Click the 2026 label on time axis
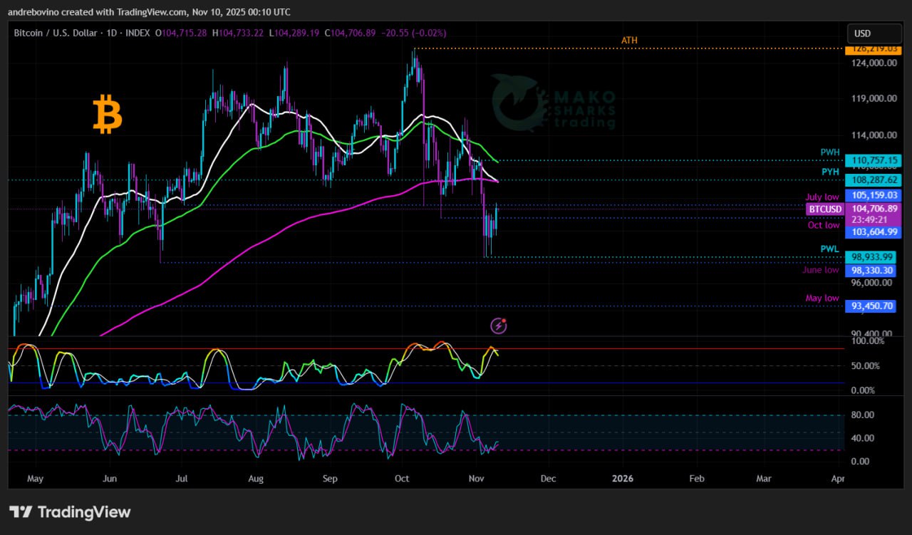This screenshot has width=912, height=535. click(x=623, y=479)
